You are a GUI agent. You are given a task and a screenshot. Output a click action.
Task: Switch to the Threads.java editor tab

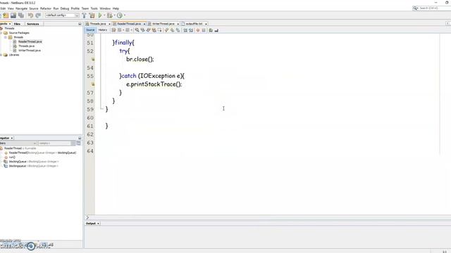coord(98,24)
